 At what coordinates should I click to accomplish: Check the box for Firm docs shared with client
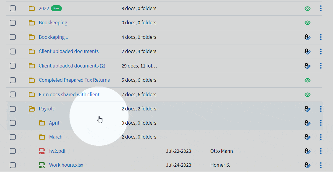13,95
